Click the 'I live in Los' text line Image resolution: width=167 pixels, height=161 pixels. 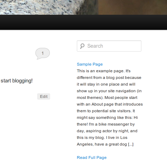pos(102,137)
